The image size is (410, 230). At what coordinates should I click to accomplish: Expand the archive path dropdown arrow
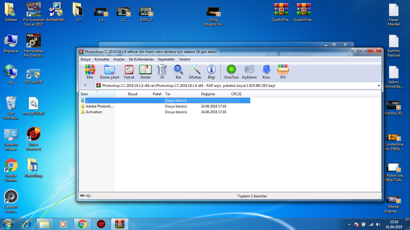tap(379, 86)
